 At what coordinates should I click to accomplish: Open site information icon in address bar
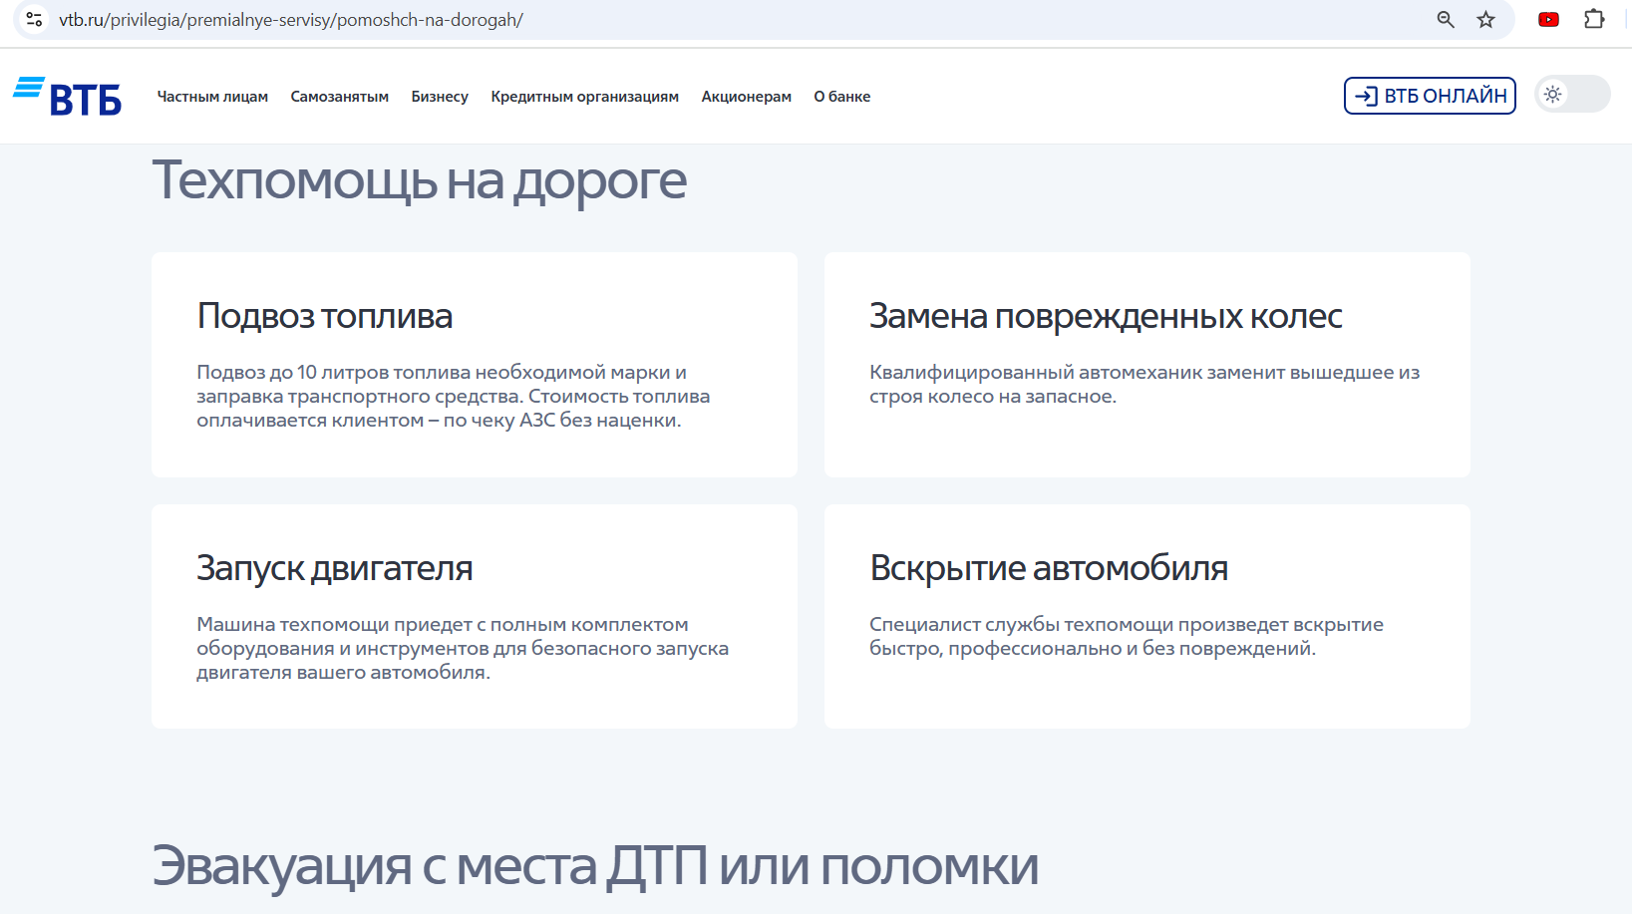click(34, 19)
